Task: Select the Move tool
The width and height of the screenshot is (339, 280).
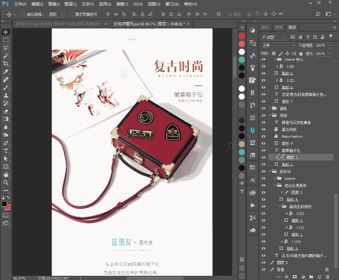Action: (6, 32)
